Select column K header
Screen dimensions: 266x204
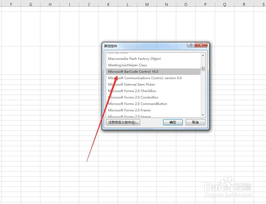(x=108, y=4)
